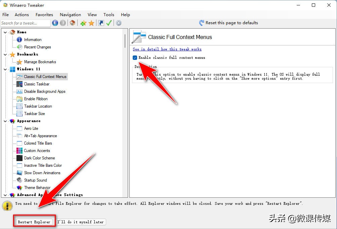Go to home page via house icon
The height and width of the screenshot is (229, 337).
click(73, 23)
